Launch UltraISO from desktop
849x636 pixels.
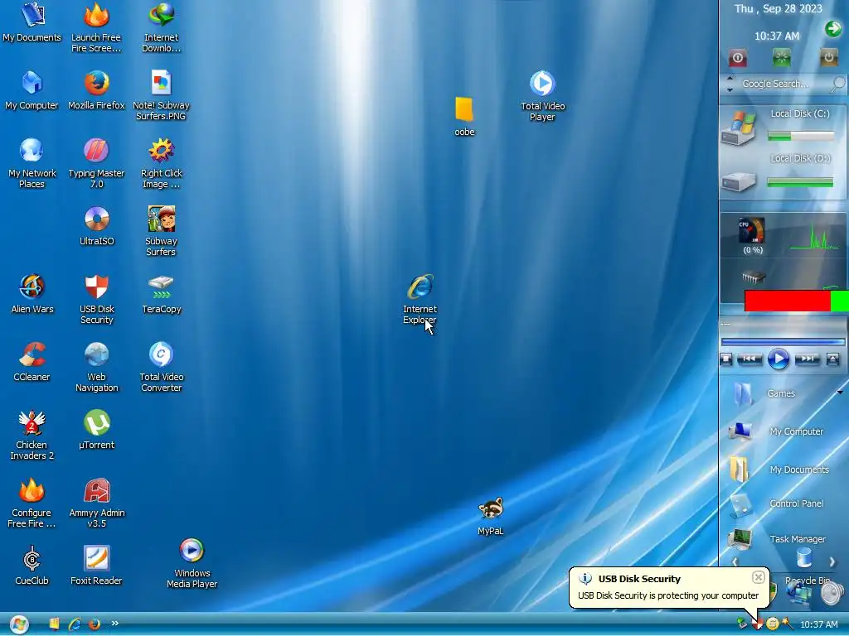coord(97,226)
